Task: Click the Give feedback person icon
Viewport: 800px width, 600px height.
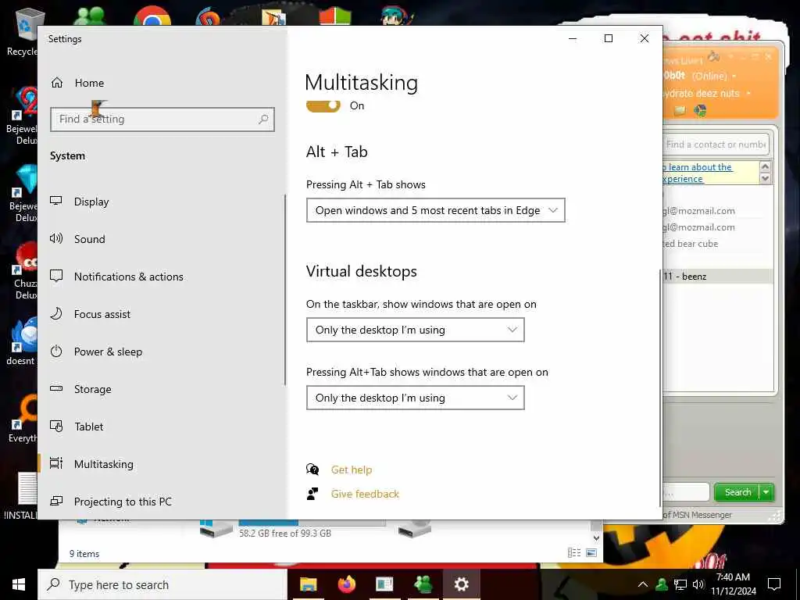Action: (x=312, y=494)
